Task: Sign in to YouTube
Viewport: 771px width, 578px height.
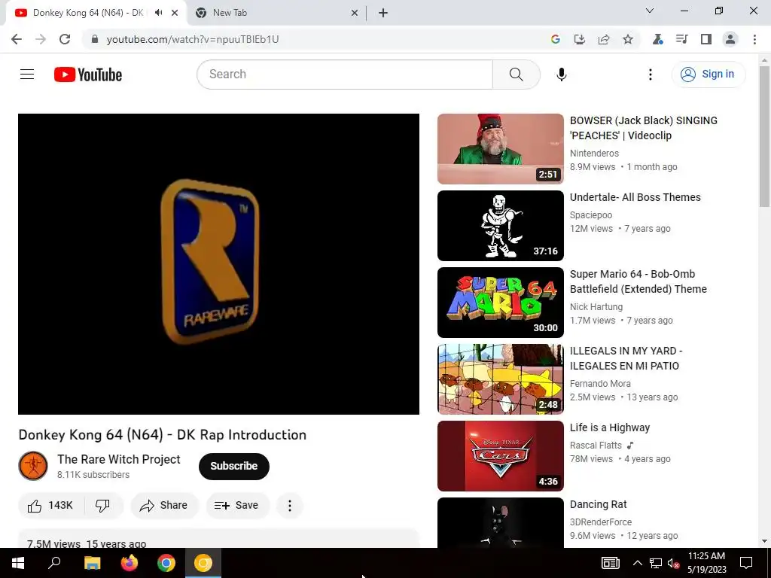Action: tap(708, 75)
